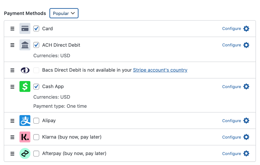The height and width of the screenshot is (165, 260).
Task: Uncheck the Card checkbox
Action: 36,28
